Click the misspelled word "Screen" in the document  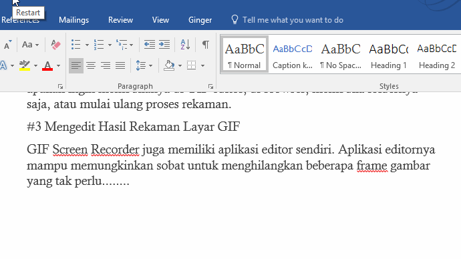point(70,150)
